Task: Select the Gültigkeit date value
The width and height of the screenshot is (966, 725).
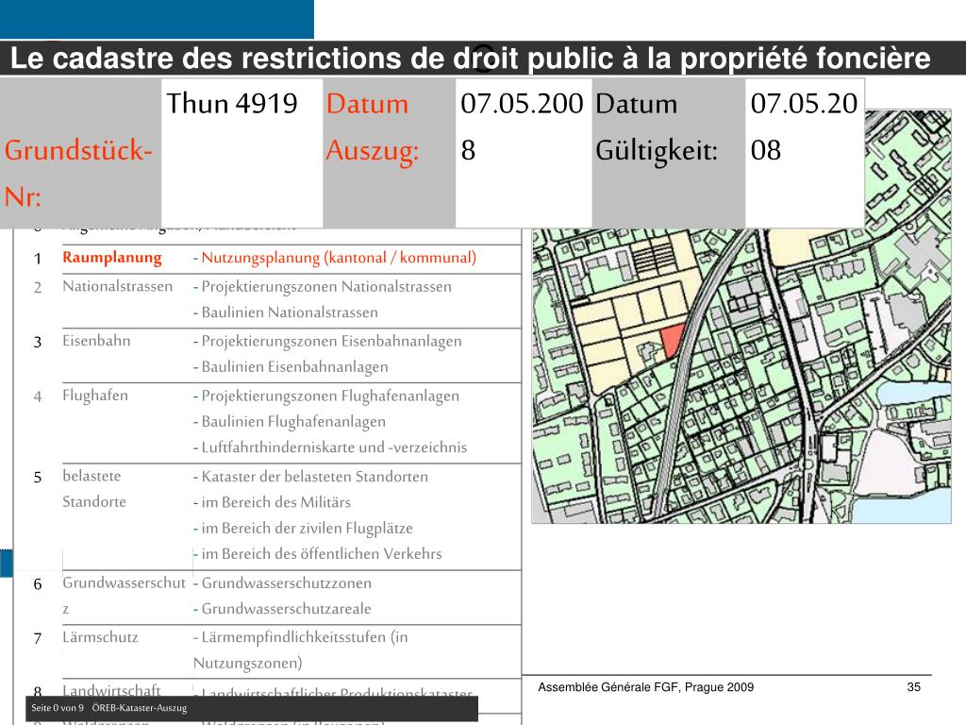Action: tap(804, 126)
